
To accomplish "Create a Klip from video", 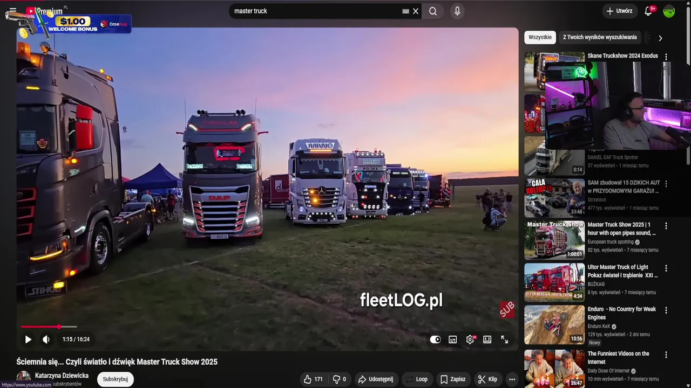I will pos(487,379).
